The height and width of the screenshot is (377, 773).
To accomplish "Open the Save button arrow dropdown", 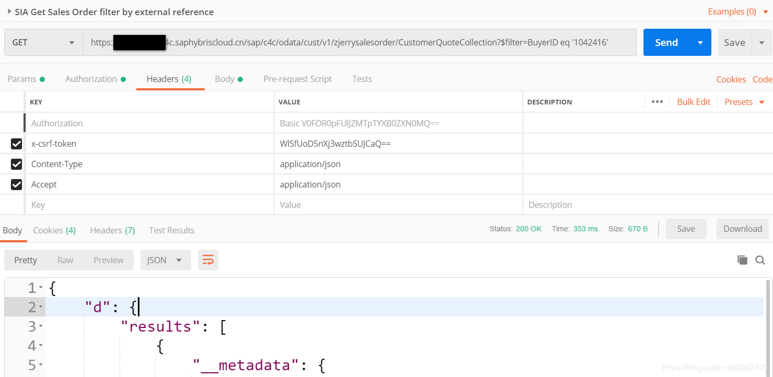I will tap(762, 42).
